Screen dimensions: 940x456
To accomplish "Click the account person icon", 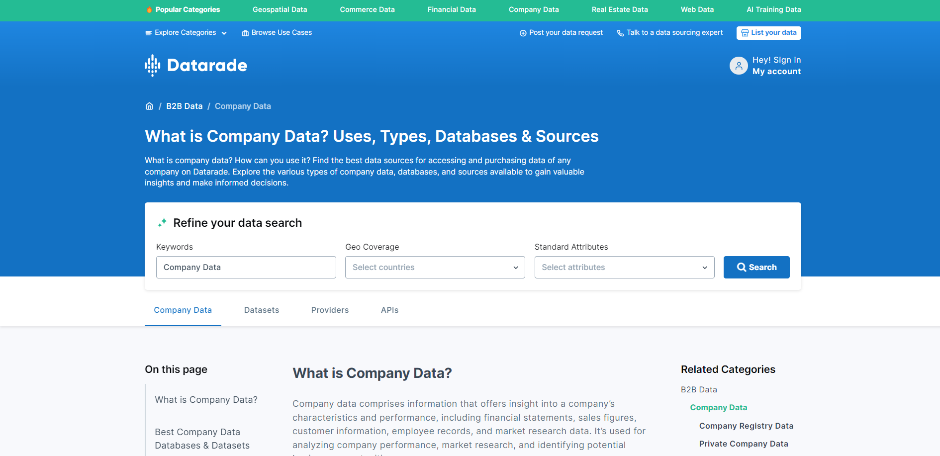I will (x=739, y=65).
